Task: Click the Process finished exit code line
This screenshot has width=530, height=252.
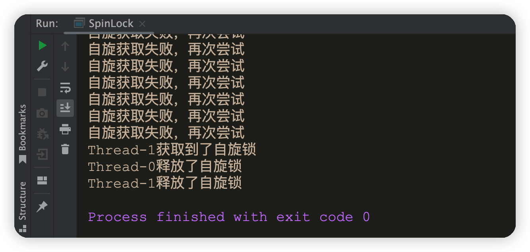Action: [x=229, y=217]
